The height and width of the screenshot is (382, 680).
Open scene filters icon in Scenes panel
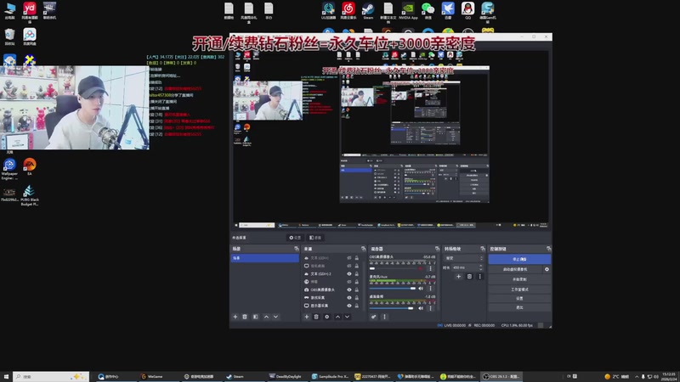(x=256, y=317)
